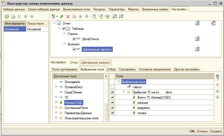Click the restore standard settings icon
This screenshot has width=224, height=136.
94,16
